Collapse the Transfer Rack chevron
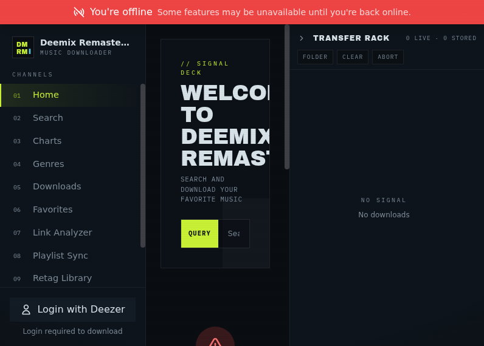 point(302,38)
